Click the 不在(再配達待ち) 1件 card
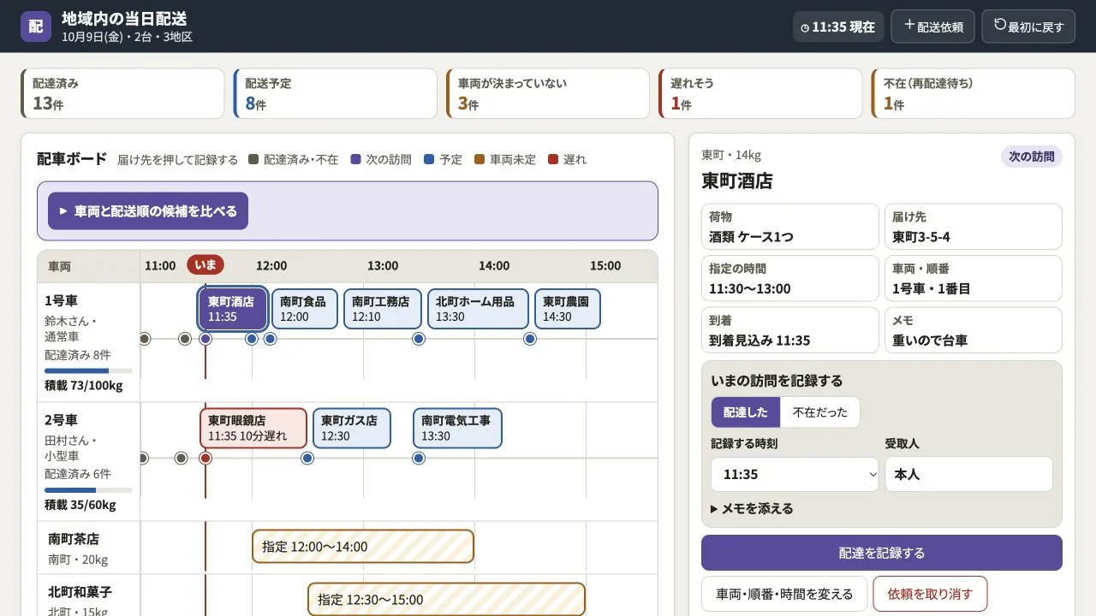 [x=973, y=94]
